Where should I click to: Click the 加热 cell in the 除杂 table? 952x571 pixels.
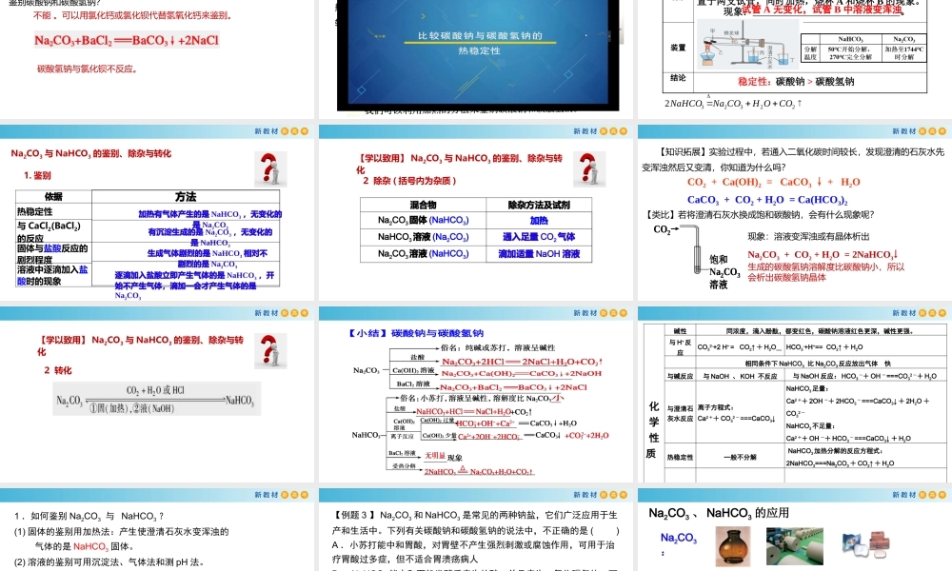click(x=539, y=220)
